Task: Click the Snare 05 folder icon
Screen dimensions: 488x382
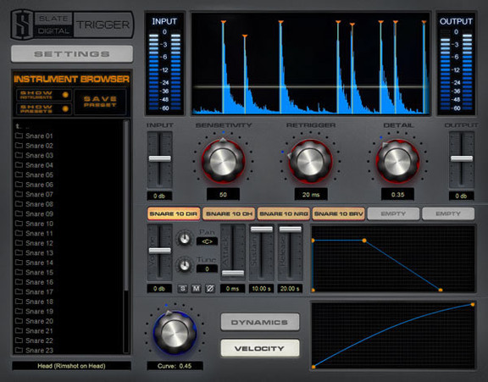Action: tap(19, 174)
